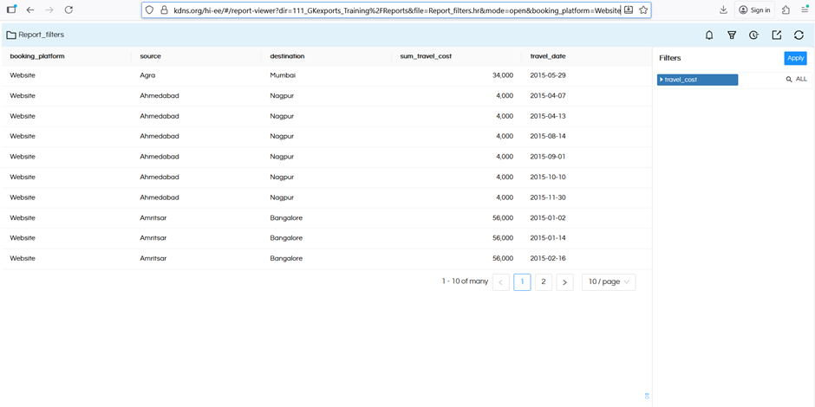Click the Report_filters folder icon
The image size is (815, 407).
coord(11,36)
